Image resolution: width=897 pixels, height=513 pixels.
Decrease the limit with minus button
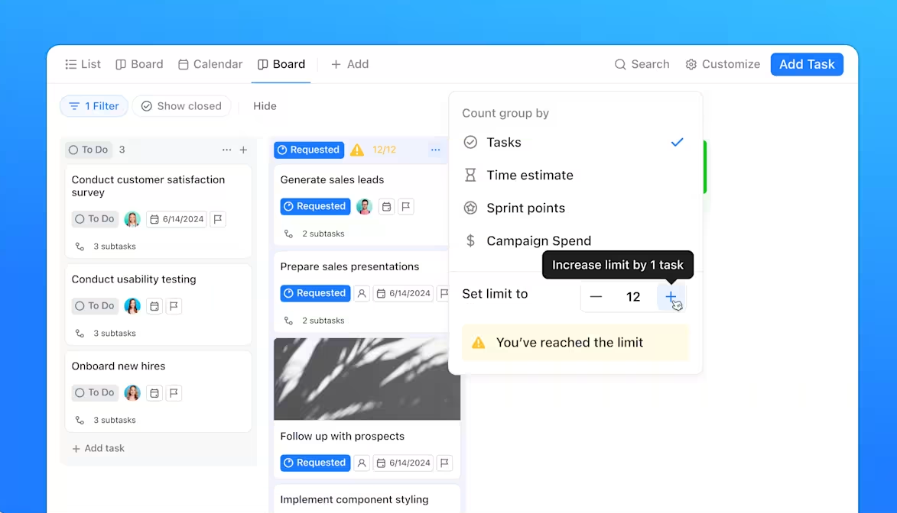[x=596, y=296]
